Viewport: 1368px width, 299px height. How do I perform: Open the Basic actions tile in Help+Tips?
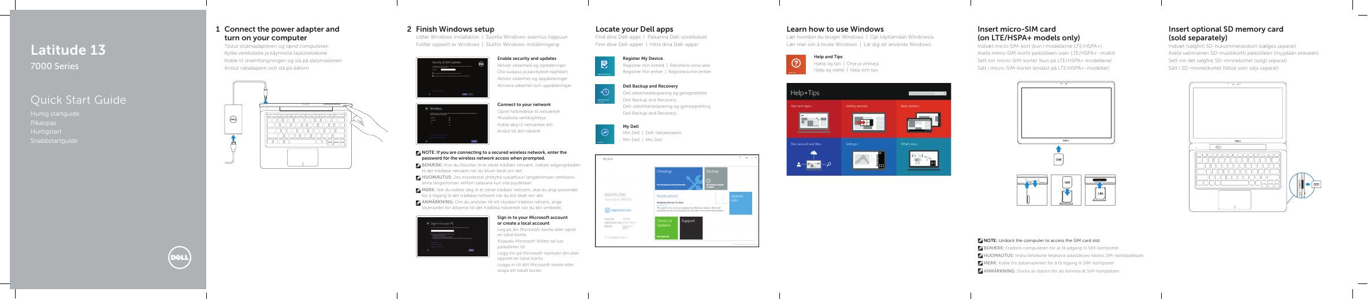(923, 119)
